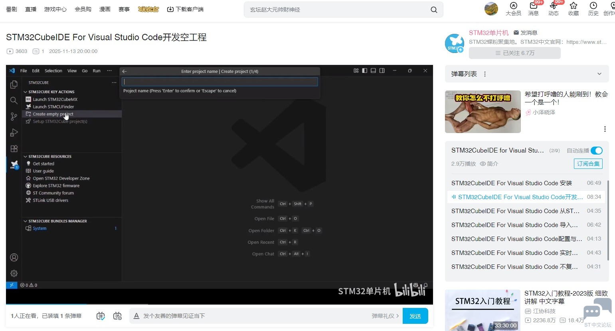Open the STM32CUBE side bar more actions ellipsis
Image resolution: width=615 pixels, height=331 pixels.
(x=114, y=82)
